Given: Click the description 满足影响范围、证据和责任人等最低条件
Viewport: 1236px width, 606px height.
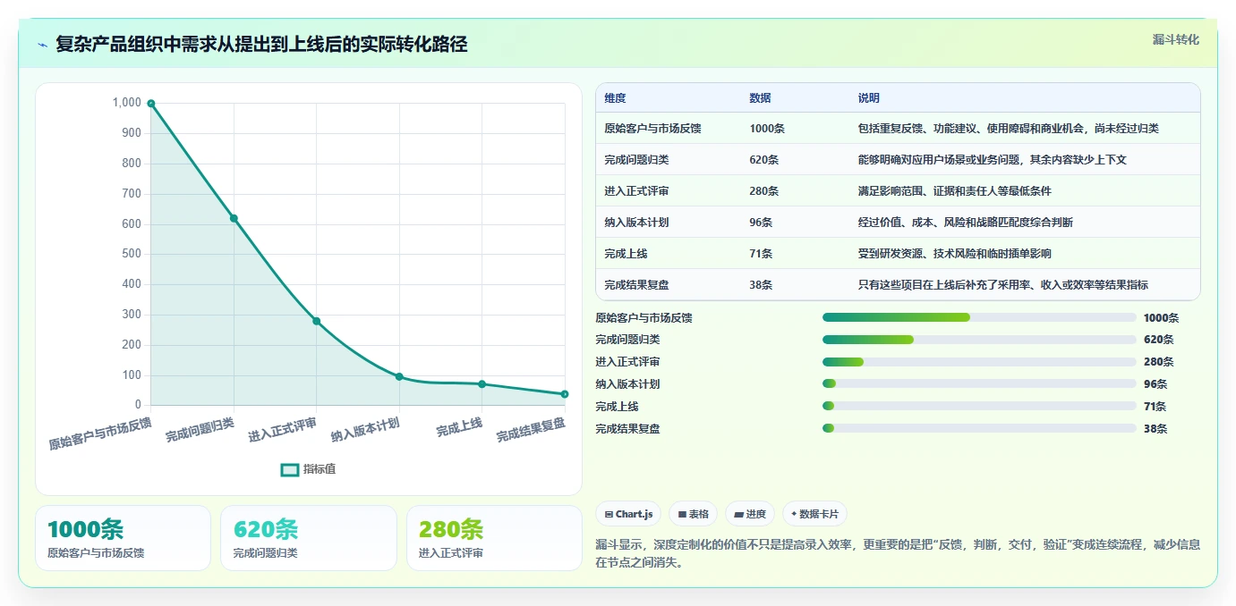Looking at the screenshot, I should click(954, 191).
